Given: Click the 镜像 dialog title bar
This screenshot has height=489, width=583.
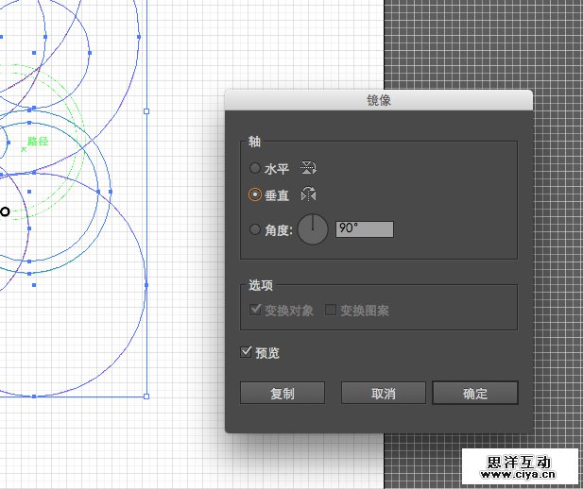Looking at the screenshot, I should click(x=378, y=99).
